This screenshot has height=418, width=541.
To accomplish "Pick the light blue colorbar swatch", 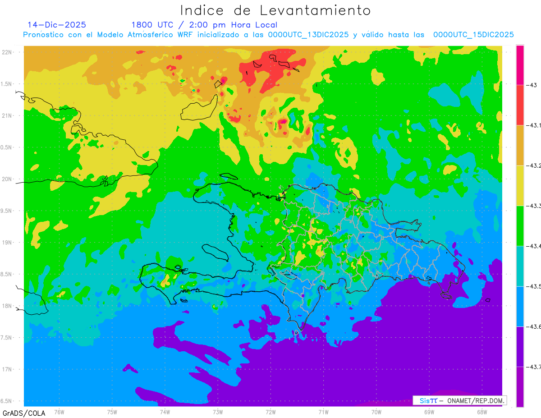I will (520, 306).
